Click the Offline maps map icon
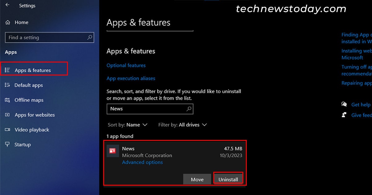372x195 pixels. coord(8,100)
